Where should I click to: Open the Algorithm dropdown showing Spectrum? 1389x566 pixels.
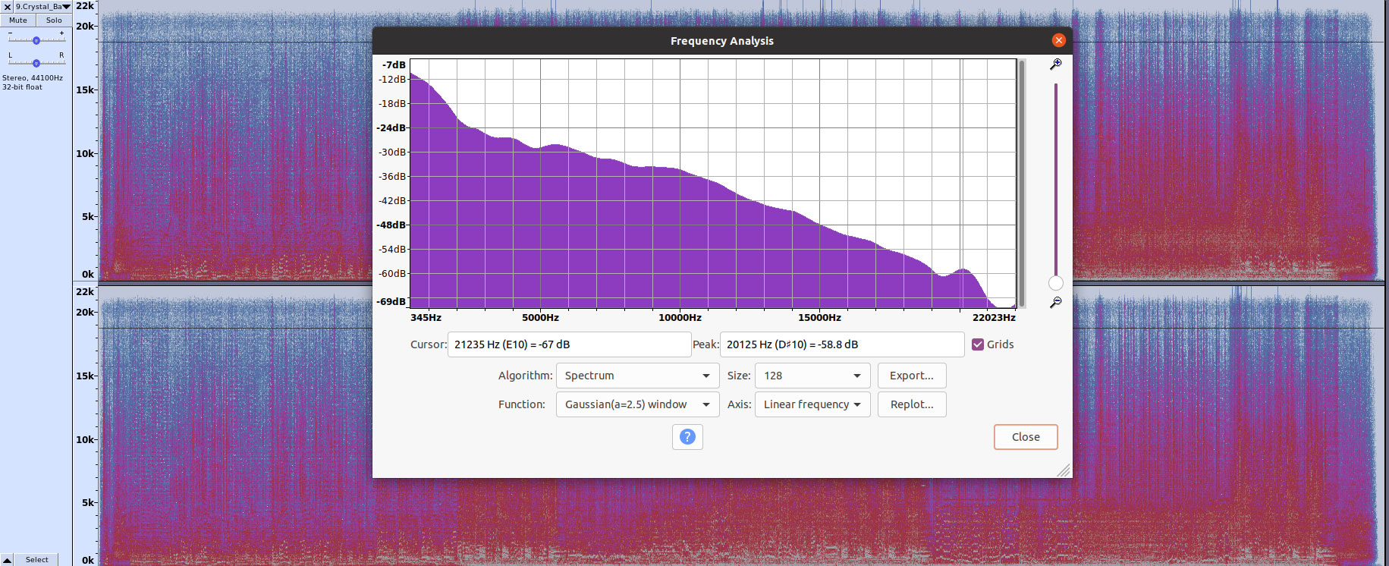tap(637, 376)
